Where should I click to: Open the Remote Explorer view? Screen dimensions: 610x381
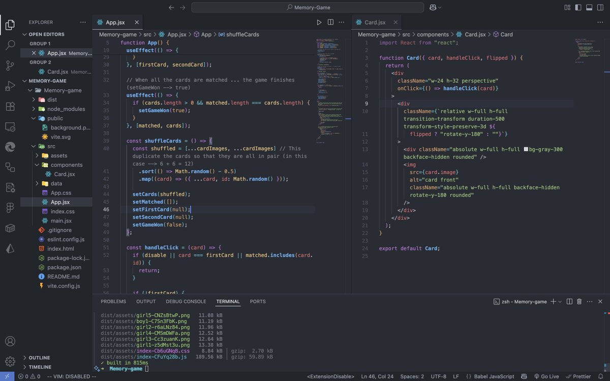click(10, 126)
